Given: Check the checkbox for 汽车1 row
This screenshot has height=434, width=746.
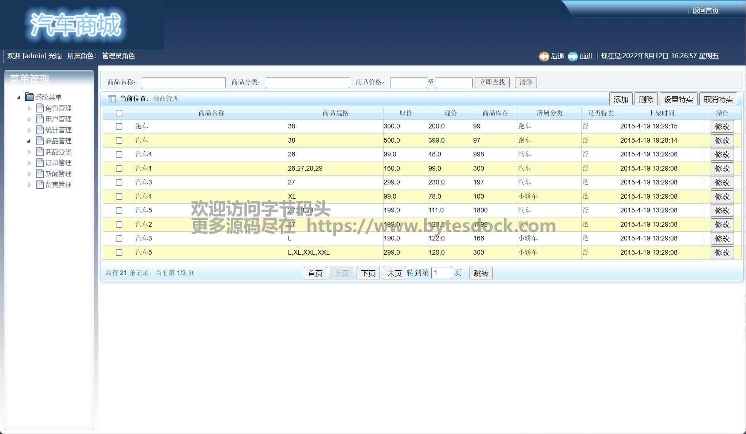Looking at the screenshot, I should [119, 168].
